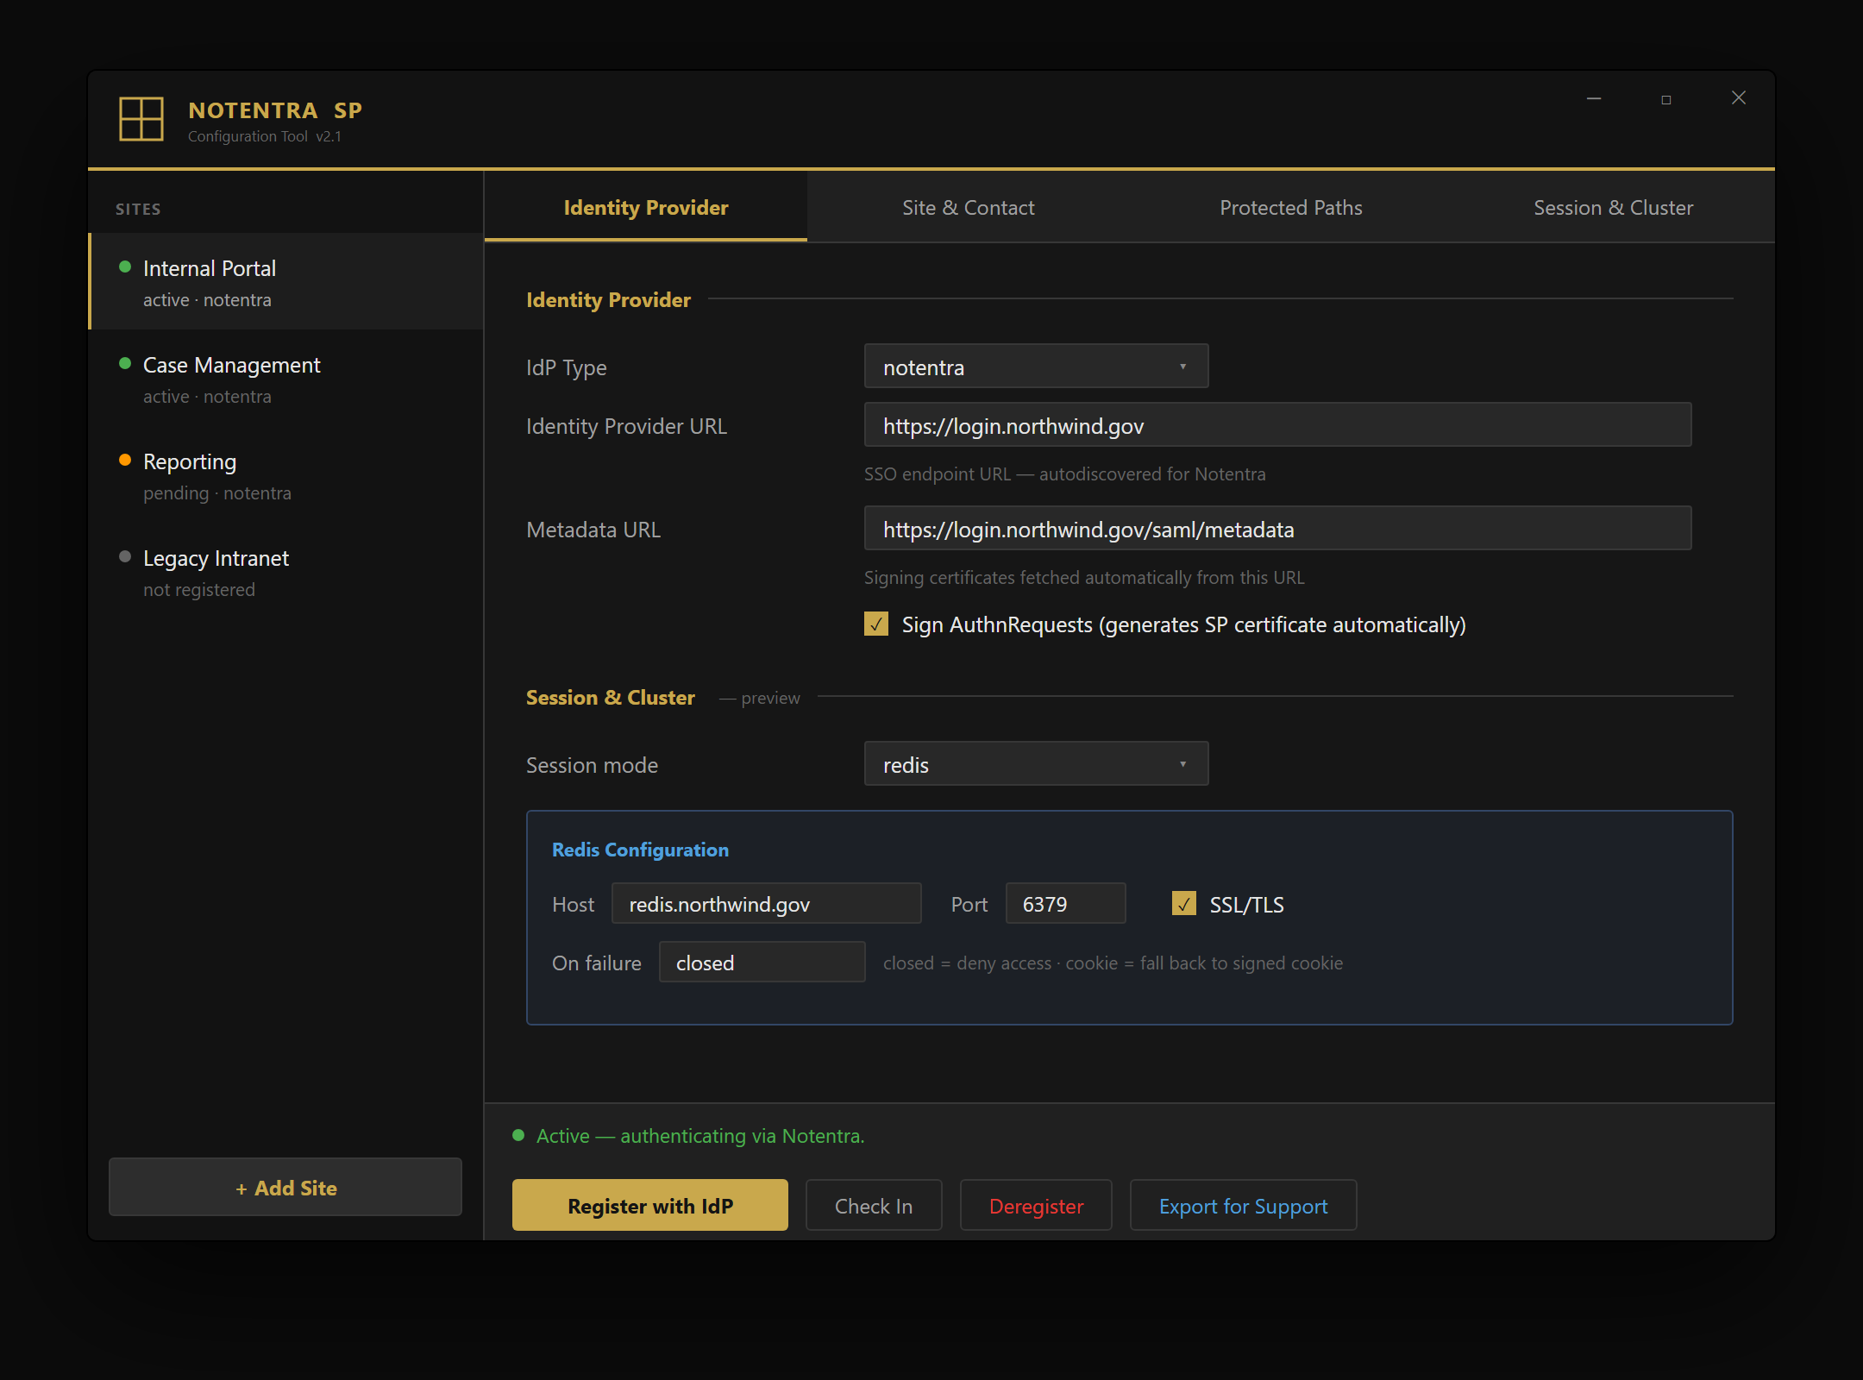
Task: Click the gray status dot beside Legacy Intranet
Action: [x=125, y=557]
